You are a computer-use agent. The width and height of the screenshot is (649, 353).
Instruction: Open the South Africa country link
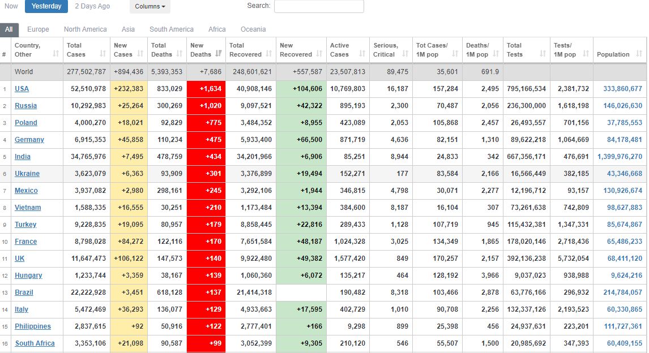coord(35,343)
